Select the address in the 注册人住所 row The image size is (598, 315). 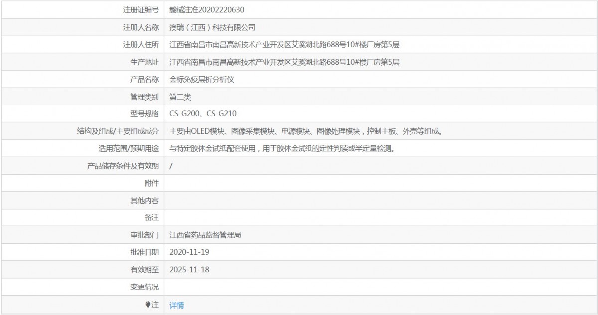pyautogui.click(x=285, y=45)
